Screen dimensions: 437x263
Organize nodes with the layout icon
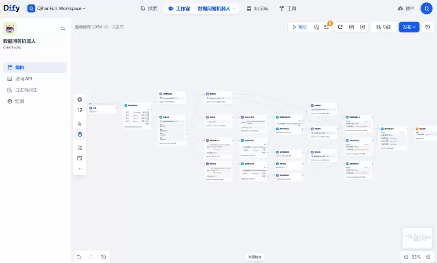[80, 148]
